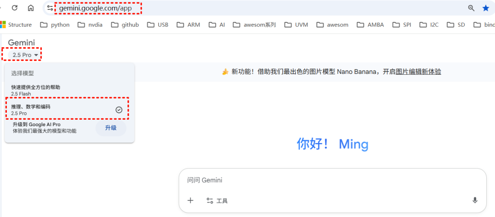
Task: Click 升级到 Google AI Pro text
Action: click(37, 124)
